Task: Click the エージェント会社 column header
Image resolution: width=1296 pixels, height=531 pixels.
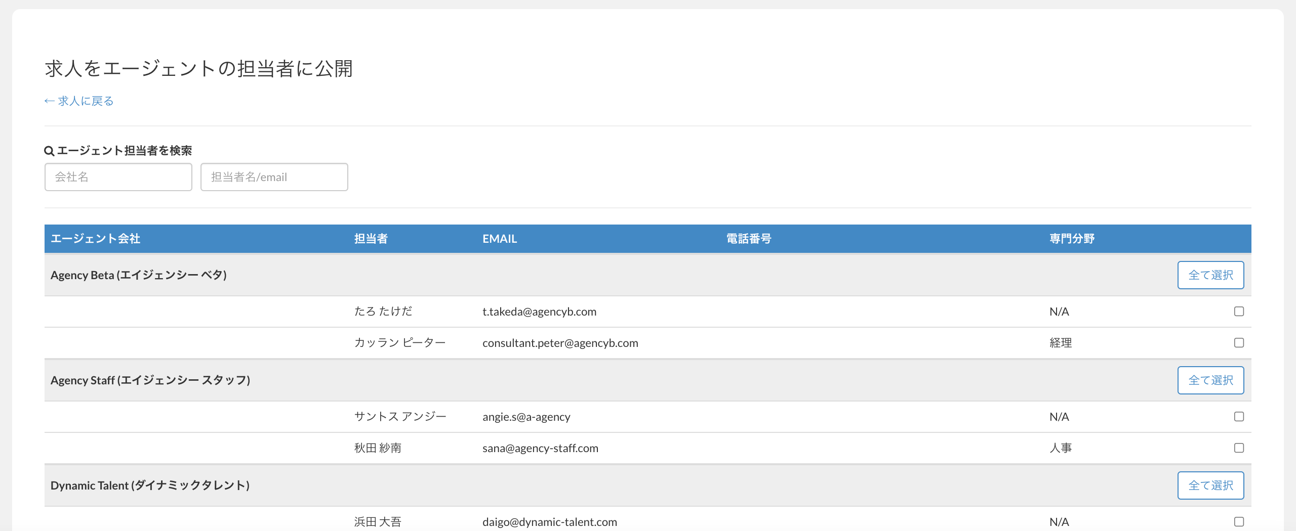Action: click(96, 239)
